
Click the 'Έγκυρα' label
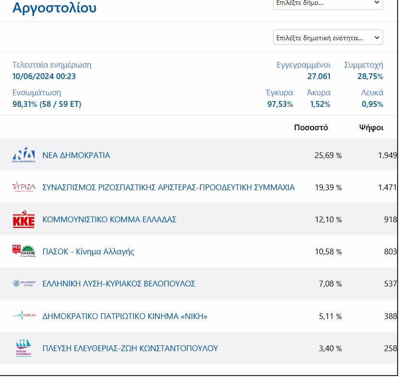tap(279, 93)
